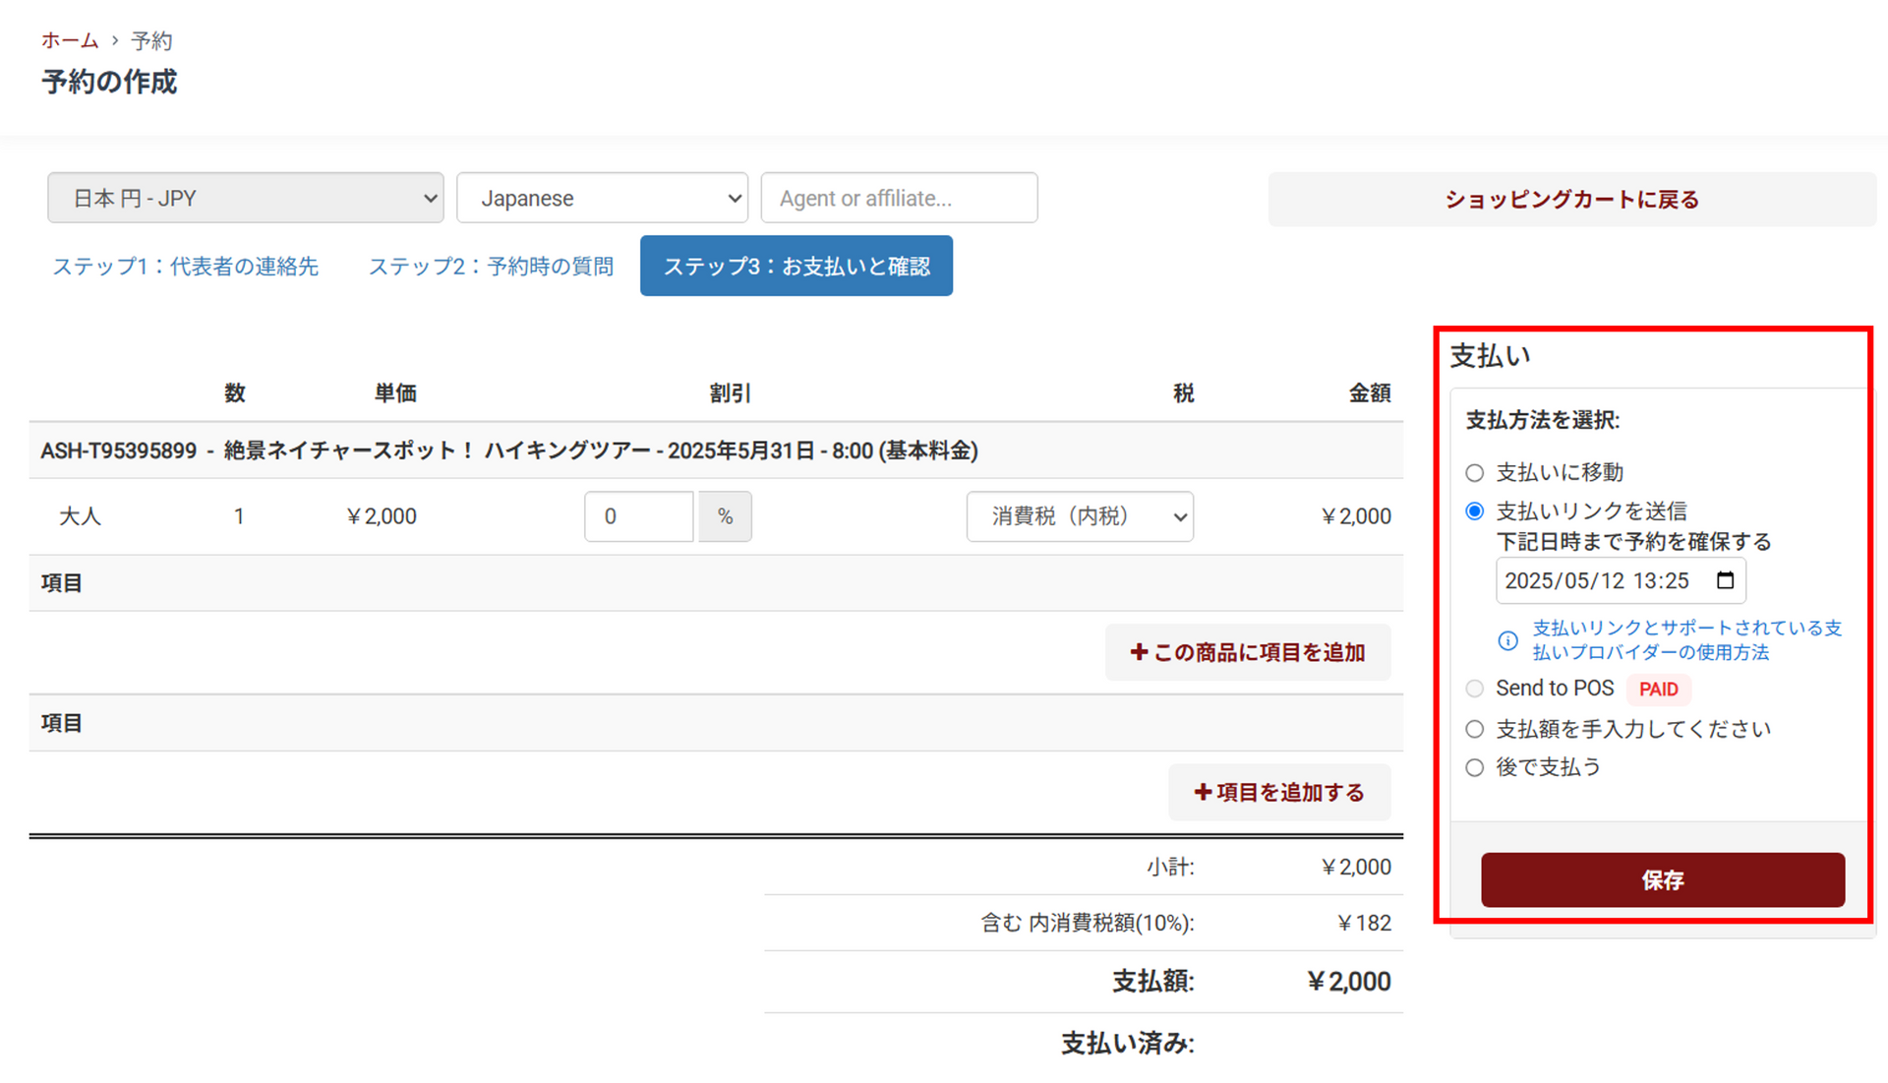The image size is (1888, 1083).
Task: Click the percent discount unit button
Action: (x=725, y=516)
